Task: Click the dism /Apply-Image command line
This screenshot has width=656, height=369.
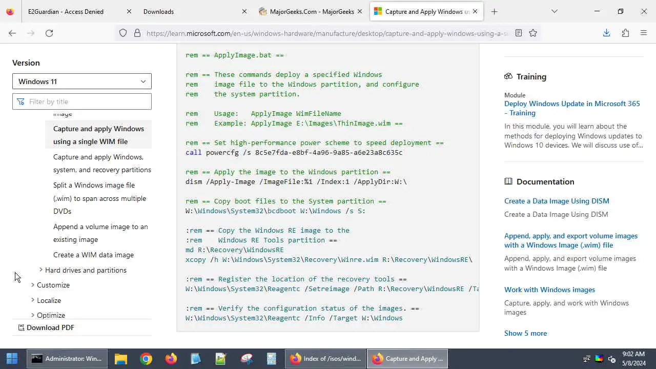Action: (296, 181)
